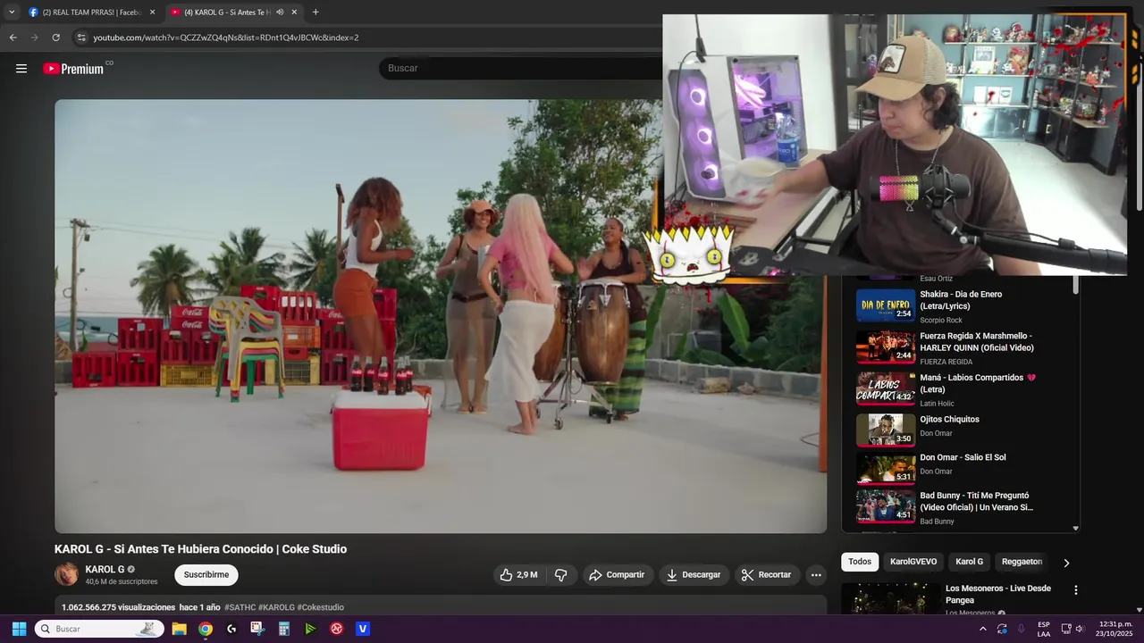Open the red circular app in taskbar
The width and height of the screenshot is (1144, 643).
coord(337,629)
